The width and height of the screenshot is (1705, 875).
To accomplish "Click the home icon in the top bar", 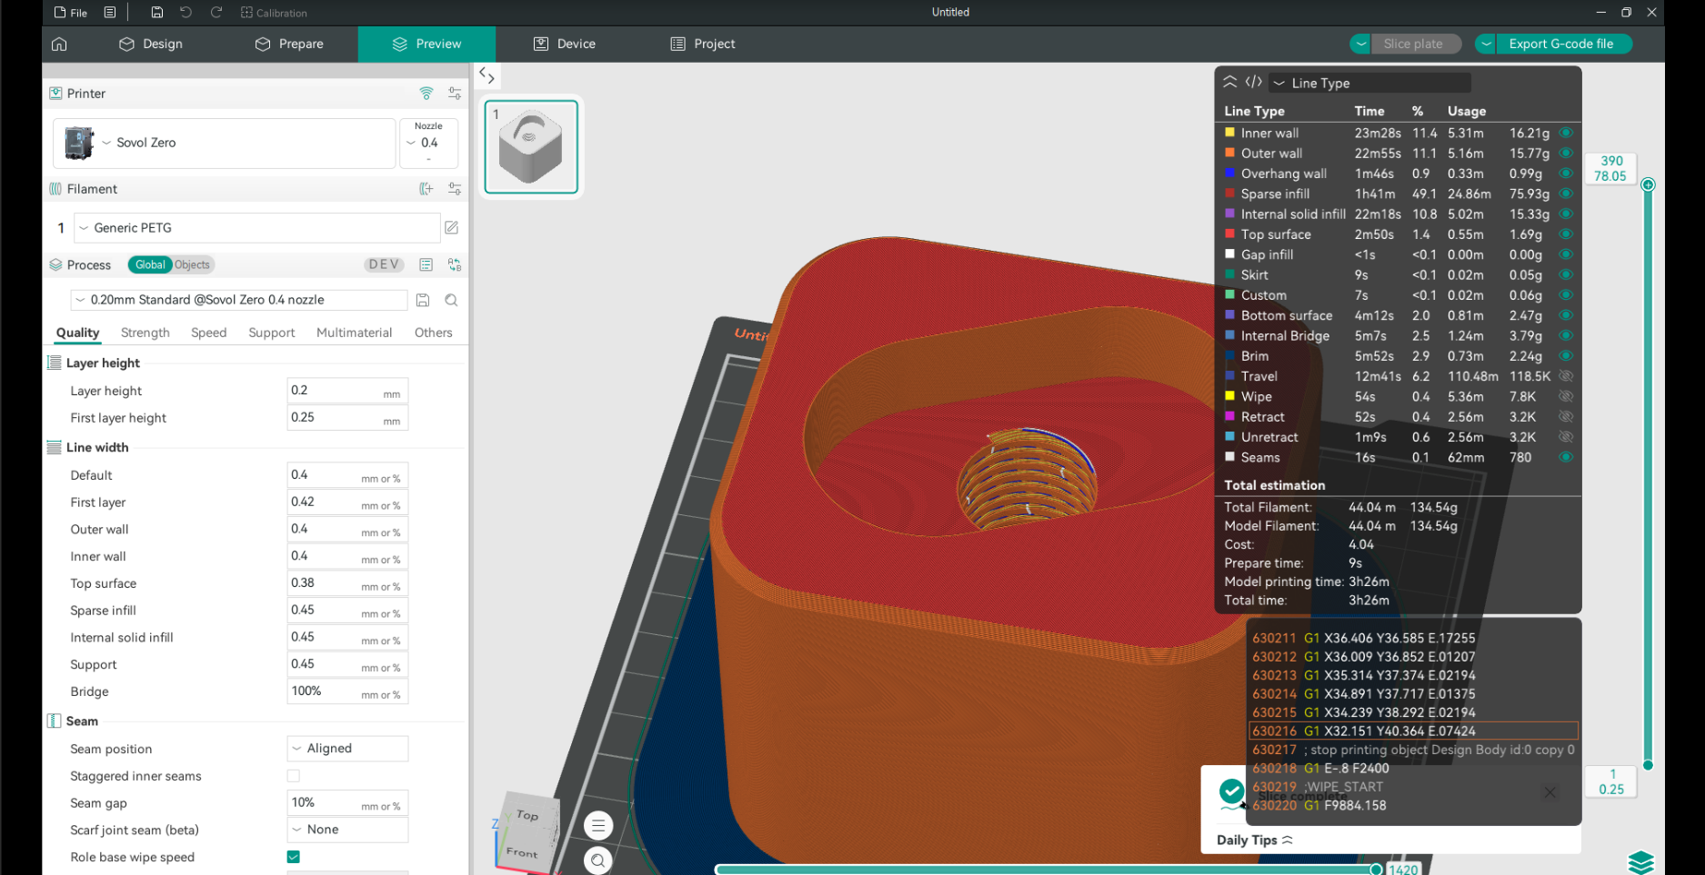I will 59,44.
